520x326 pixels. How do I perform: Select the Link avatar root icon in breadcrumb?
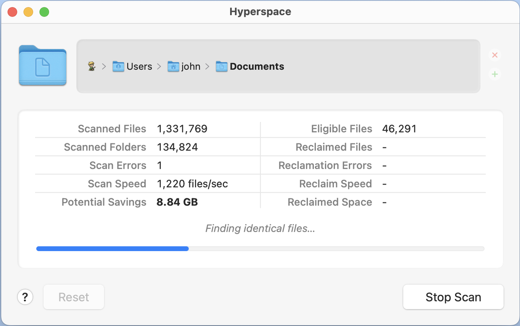[x=92, y=66]
